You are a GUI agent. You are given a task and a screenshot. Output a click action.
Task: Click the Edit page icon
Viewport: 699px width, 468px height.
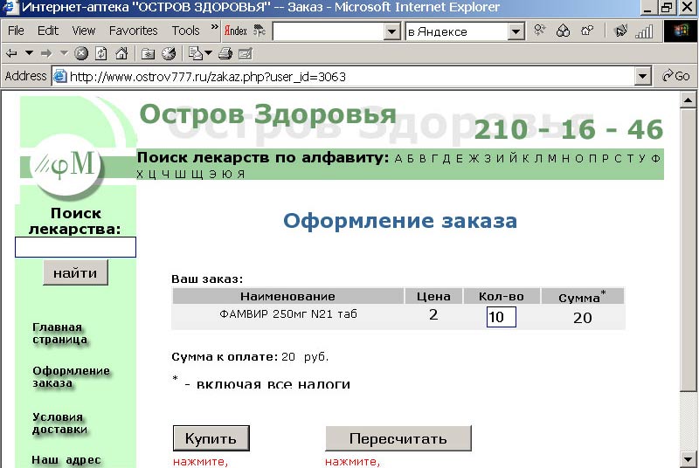[246, 54]
